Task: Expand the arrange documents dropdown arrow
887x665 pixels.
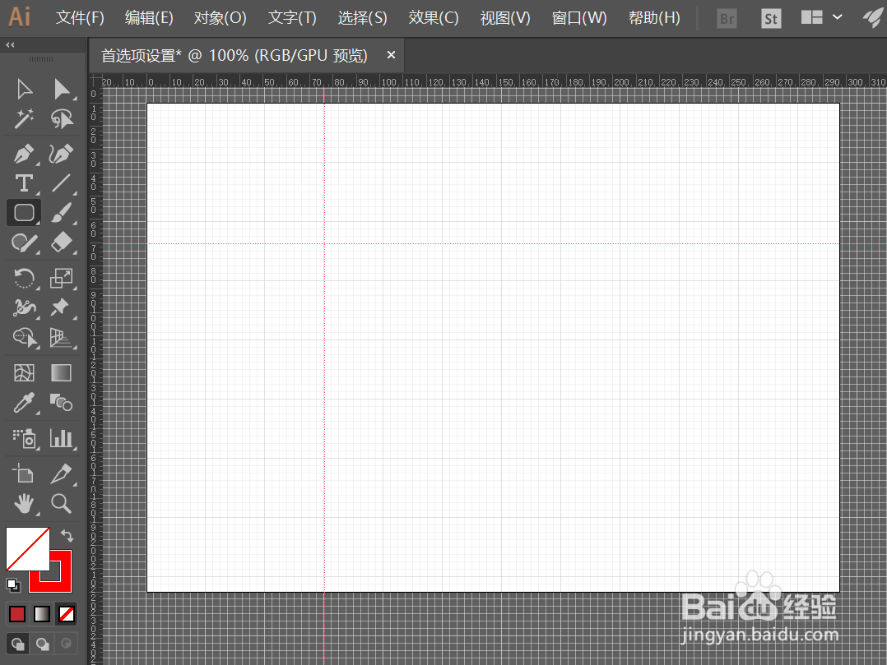Action: point(838,17)
